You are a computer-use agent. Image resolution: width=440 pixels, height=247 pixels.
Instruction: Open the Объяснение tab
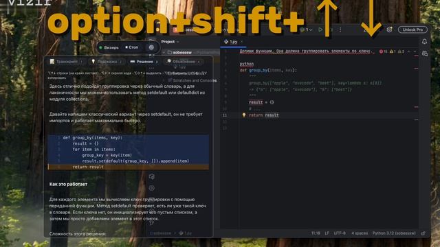click(x=184, y=62)
